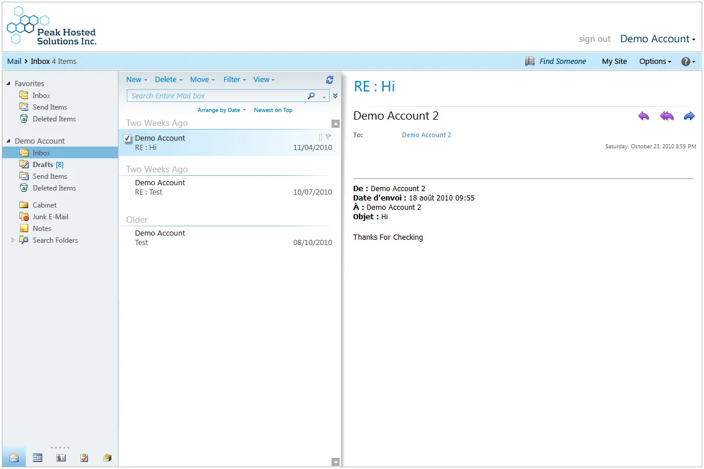Viewport: 704px width, 469px height.
Task: Click Find Someone text
Action: pyautogui.click(x=563, y=61)
